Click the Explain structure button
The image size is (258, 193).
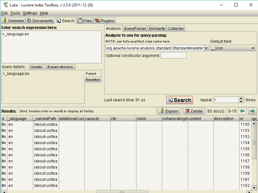coord(60,67)
